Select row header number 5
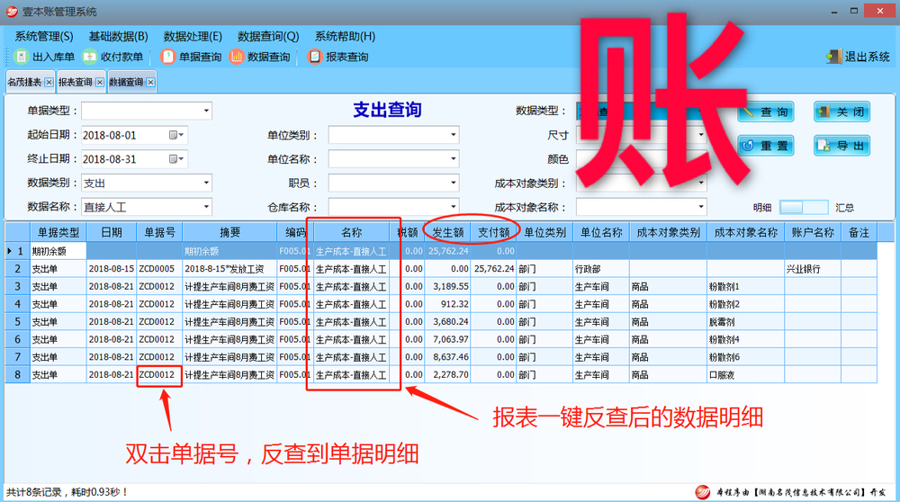The height and width of the screenshot is (502, 900). point(18,322)
